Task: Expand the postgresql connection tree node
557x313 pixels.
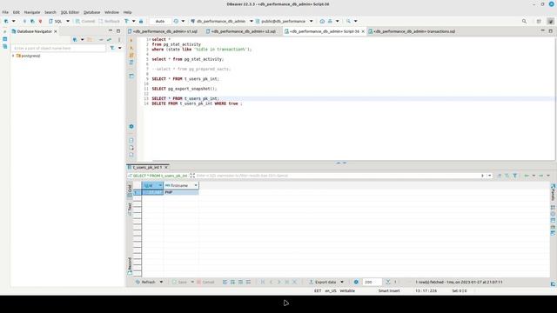Action: (x=13, y=56)
